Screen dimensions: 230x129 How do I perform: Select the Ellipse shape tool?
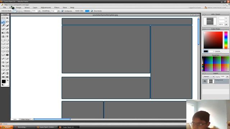point(3,44)
